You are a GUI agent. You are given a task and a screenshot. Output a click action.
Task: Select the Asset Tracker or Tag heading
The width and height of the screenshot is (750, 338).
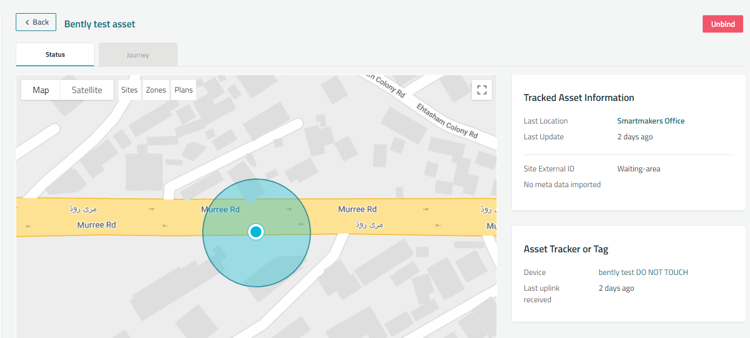click(x=566, y=249)
